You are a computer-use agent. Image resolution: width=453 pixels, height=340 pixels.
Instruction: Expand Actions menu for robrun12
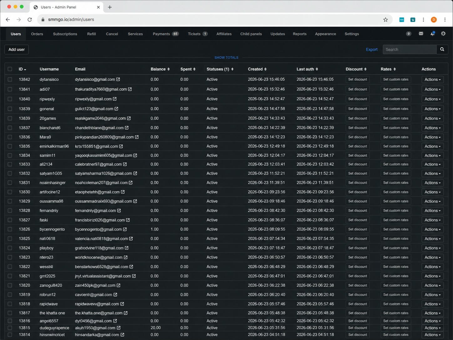(433, 295)
